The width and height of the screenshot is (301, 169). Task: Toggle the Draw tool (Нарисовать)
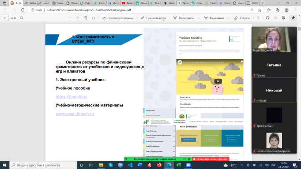184,18
